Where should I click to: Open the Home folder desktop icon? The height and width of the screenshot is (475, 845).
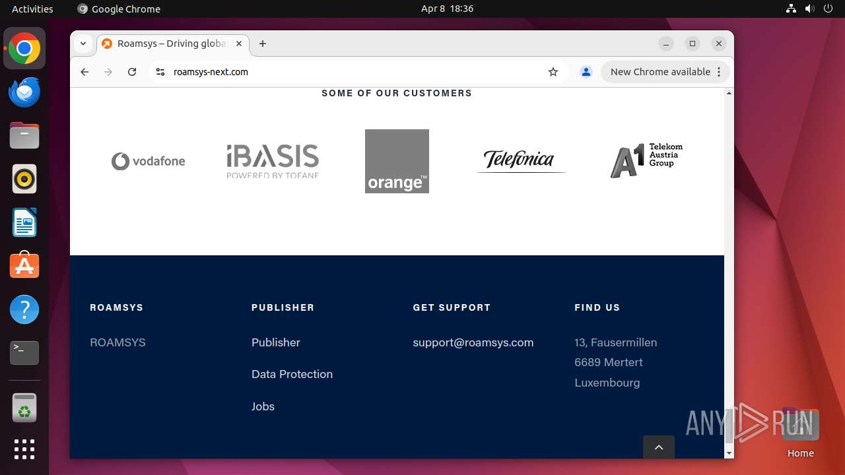tap(800, 433)
